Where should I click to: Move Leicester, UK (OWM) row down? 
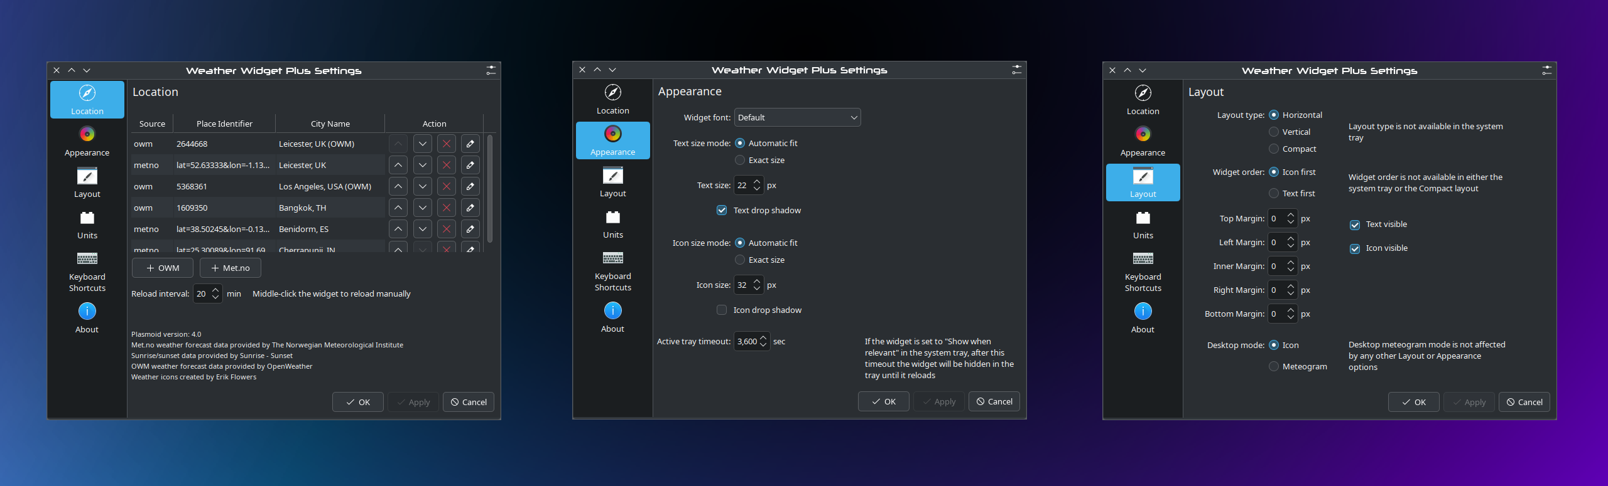point(423,144)
